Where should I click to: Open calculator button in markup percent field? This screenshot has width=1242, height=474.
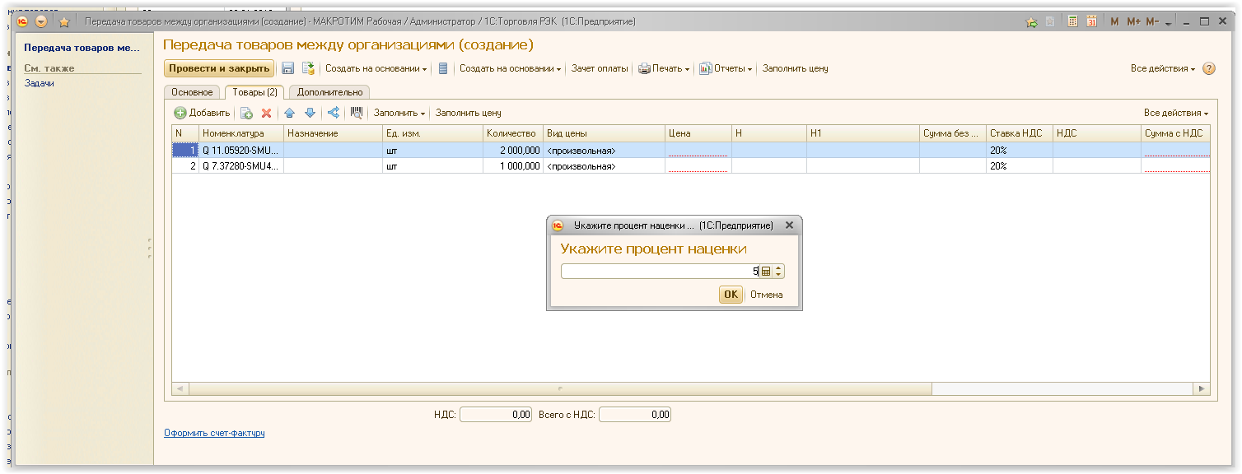pyautogui.click(x=765, y=272)
